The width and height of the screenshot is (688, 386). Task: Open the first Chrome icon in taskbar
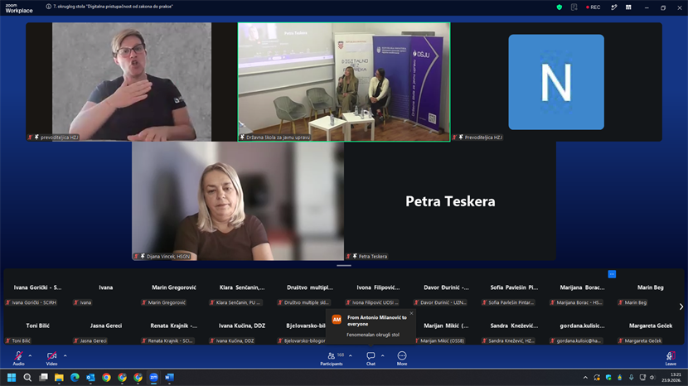click(107, 377)
